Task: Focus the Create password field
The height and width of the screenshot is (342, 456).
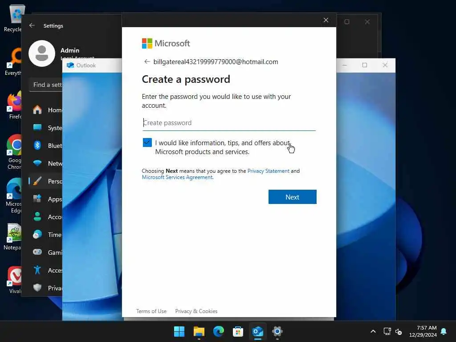Action: pos(229,123)
